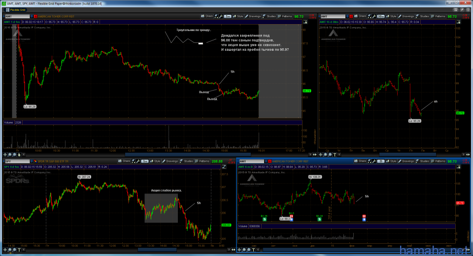
Task: Open Style menu on AMT 30m chart
Action: (x=391, y=16)
